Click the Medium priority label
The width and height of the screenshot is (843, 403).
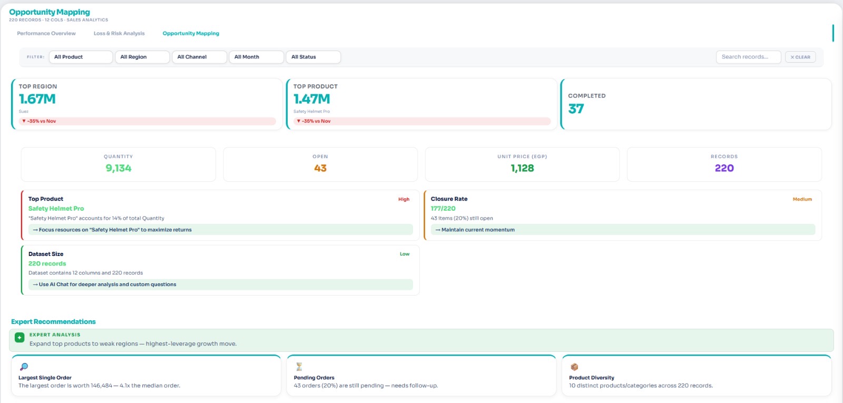point(802,199)
